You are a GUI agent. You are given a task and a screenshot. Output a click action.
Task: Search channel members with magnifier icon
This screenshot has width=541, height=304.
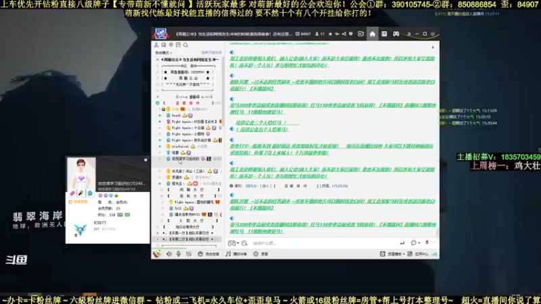click(185, 45)
